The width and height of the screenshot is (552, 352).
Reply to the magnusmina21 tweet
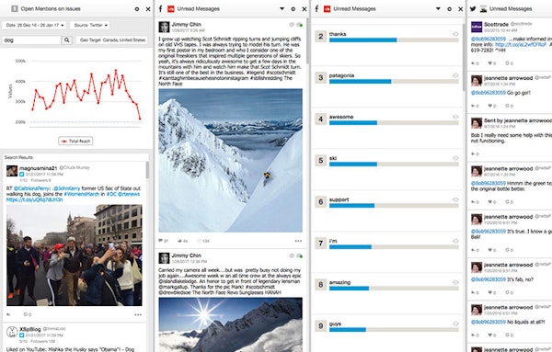click(9, 314)
